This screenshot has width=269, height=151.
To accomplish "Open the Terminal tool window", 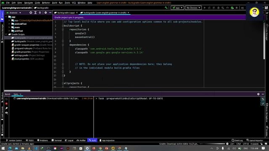I will (57, 141).
